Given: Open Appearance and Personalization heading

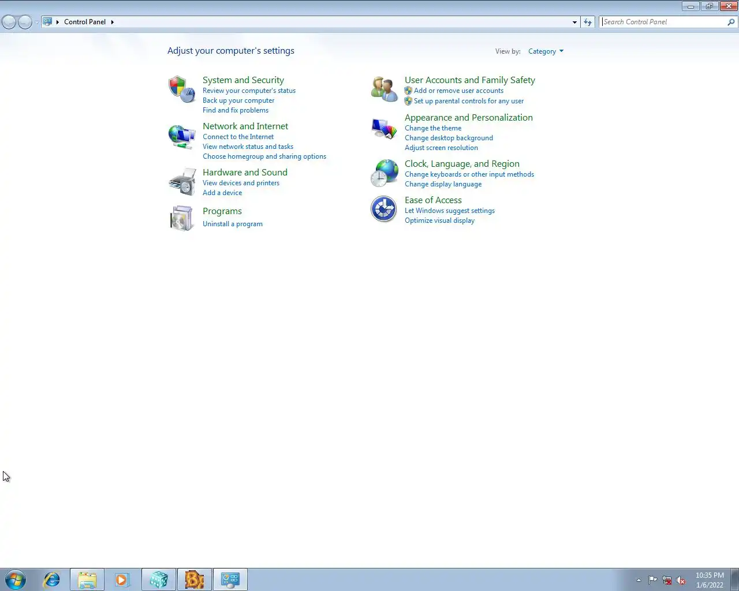Looking at the screenshot, I should coord(469,118).
